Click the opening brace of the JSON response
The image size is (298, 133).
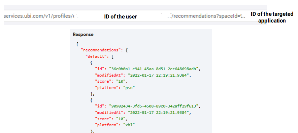(x=77, y=44)
